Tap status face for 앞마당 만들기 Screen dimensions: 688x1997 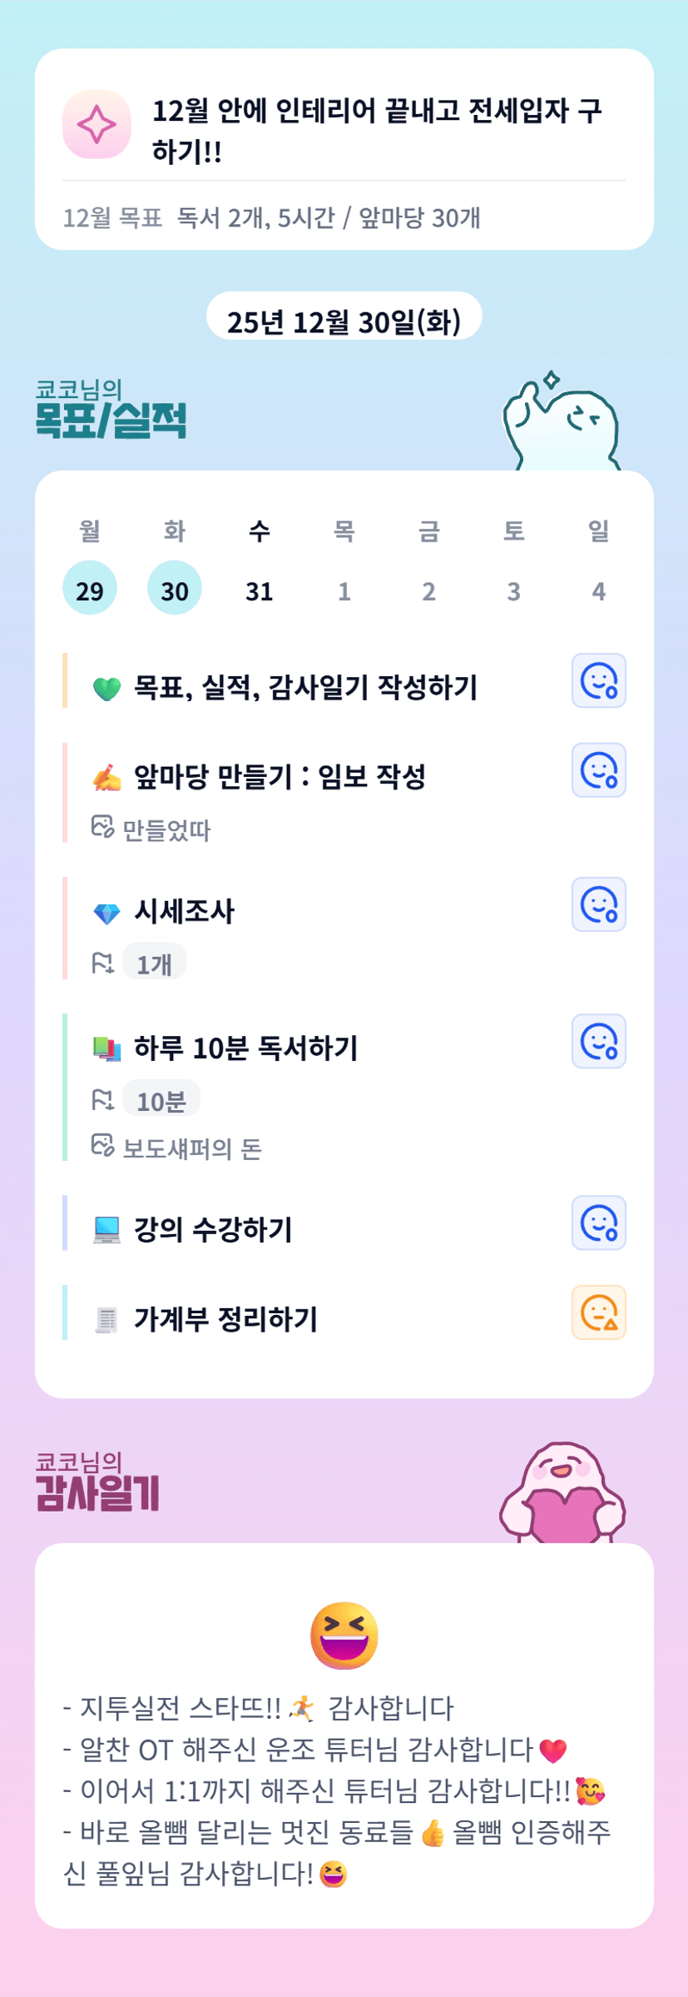[598, 770]
